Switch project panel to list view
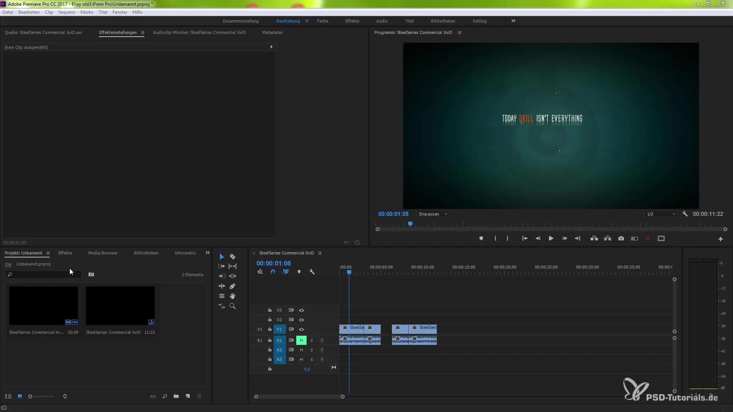 8,396
